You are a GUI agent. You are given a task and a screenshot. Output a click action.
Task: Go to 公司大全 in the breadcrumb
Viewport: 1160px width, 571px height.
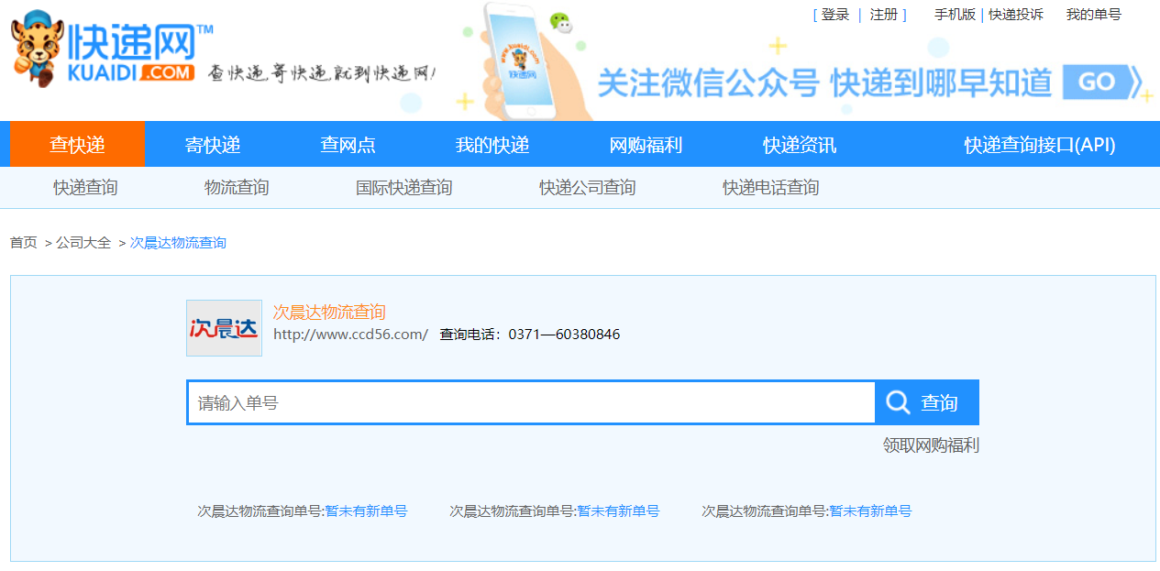click(83, 243)
